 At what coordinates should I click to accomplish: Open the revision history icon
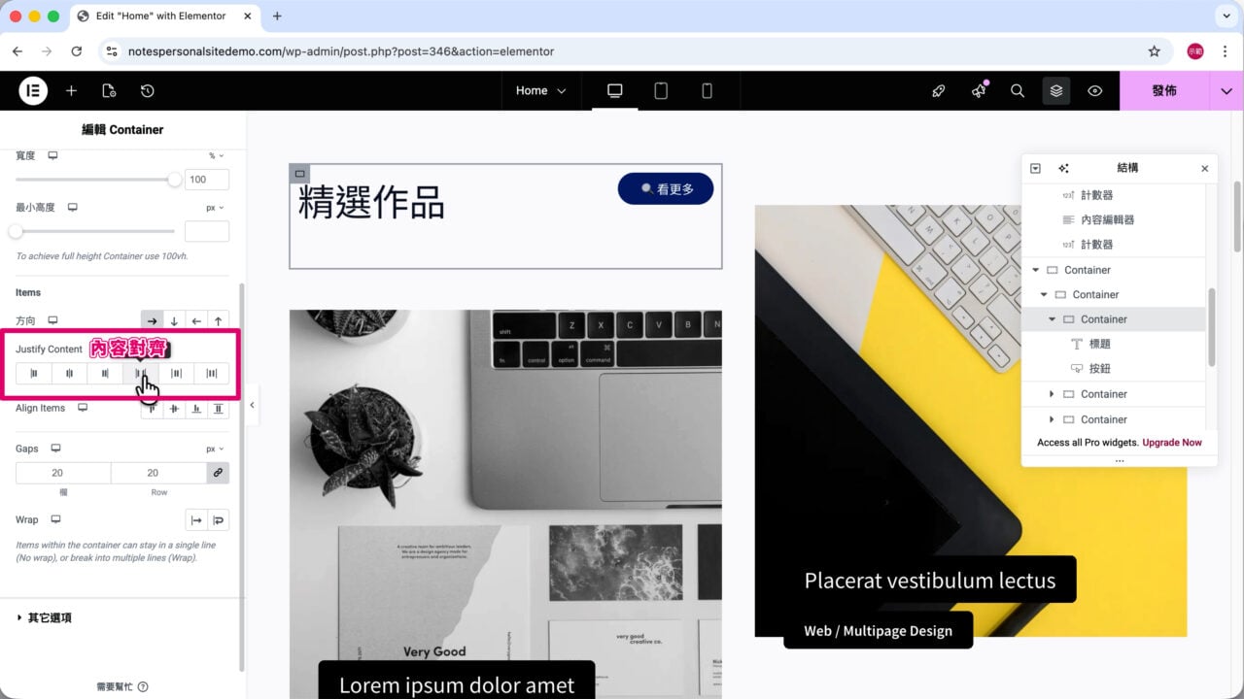pos(147,90)
